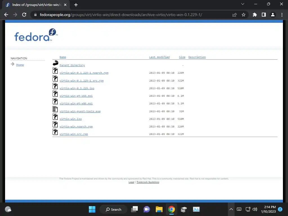Download virtio-win-gt-x86.msi
288x216 pixels.
tap(76, 103)
